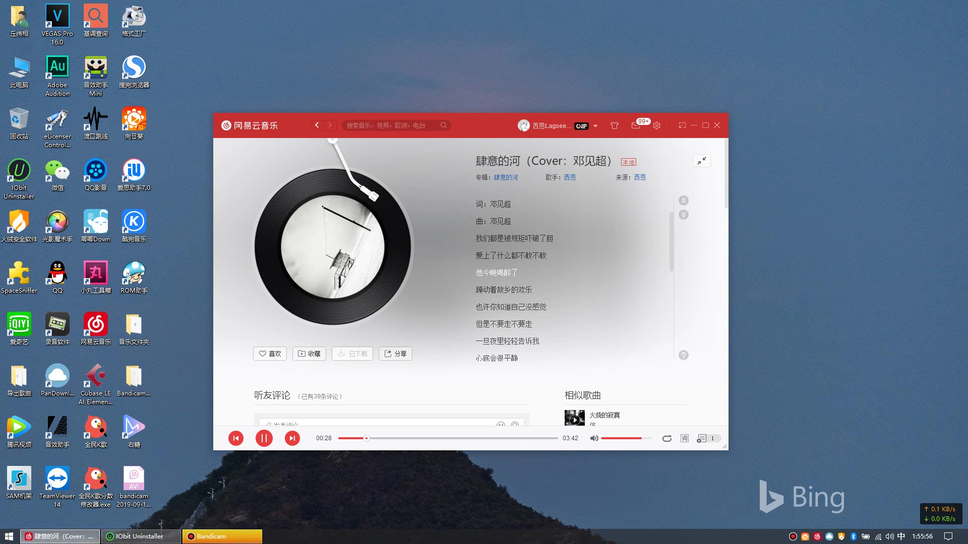The height and width of the screenshot is (544, 968).
Task: Go forward with the navigation forward arrow
Action: coord(330,125)
